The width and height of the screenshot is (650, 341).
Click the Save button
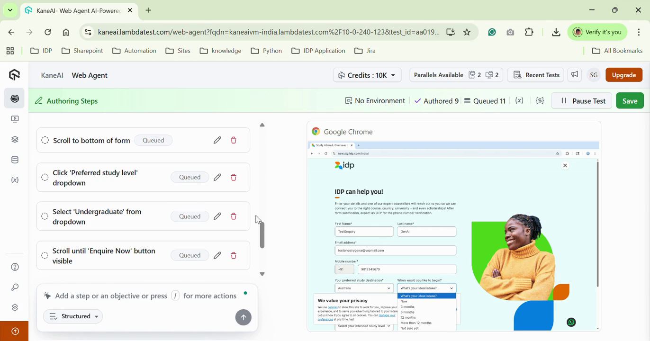coord(630,101)
